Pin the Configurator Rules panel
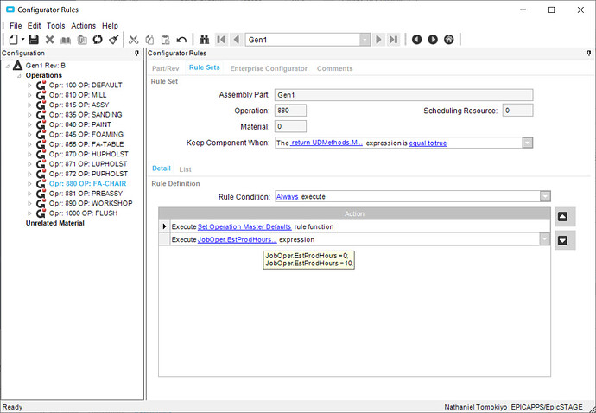596x413 pixels. point(589,54)
